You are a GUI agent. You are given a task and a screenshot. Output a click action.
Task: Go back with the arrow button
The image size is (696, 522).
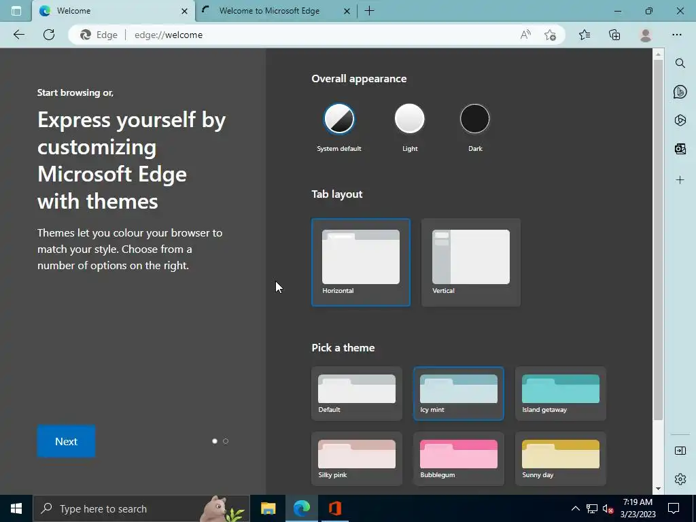point(18,35)
